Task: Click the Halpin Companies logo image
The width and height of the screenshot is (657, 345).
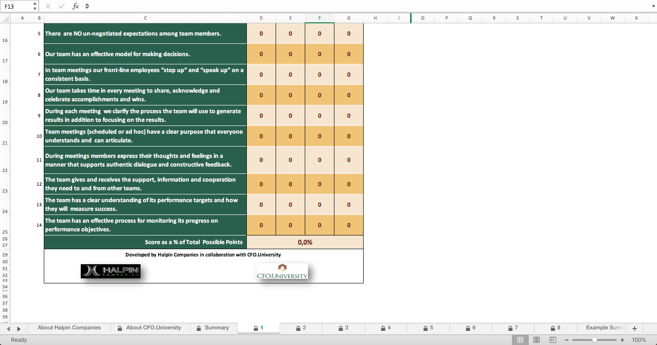Action: tap(110, 271)
